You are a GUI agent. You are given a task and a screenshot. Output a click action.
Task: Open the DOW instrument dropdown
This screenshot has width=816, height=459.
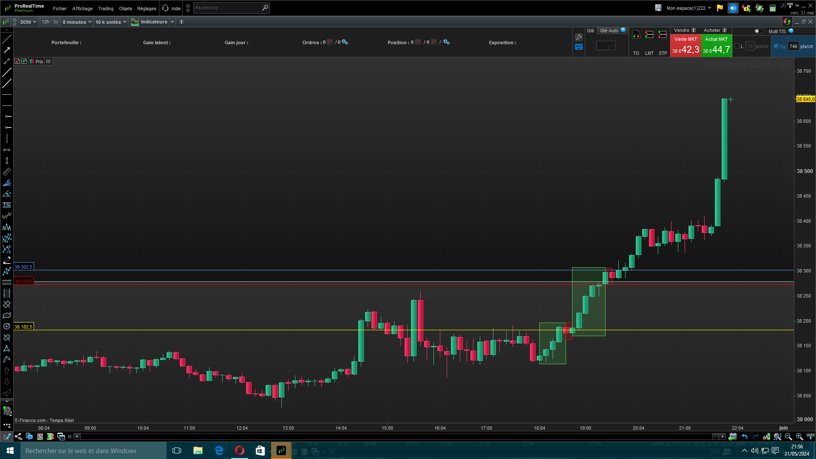point(28,22)
